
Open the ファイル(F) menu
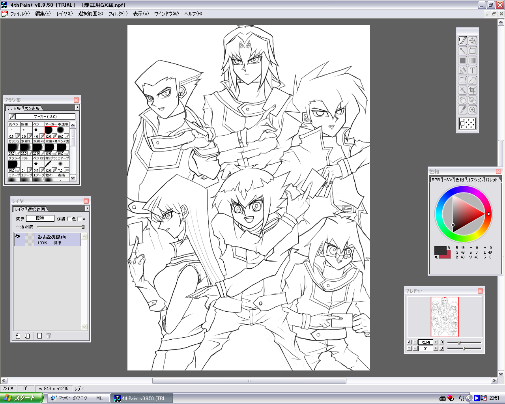20,14
